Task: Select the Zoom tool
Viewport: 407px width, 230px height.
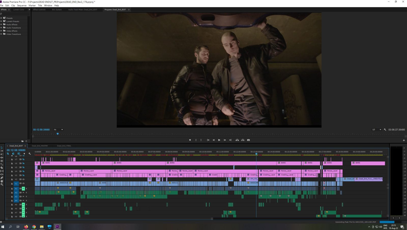Action: point(2,184)
